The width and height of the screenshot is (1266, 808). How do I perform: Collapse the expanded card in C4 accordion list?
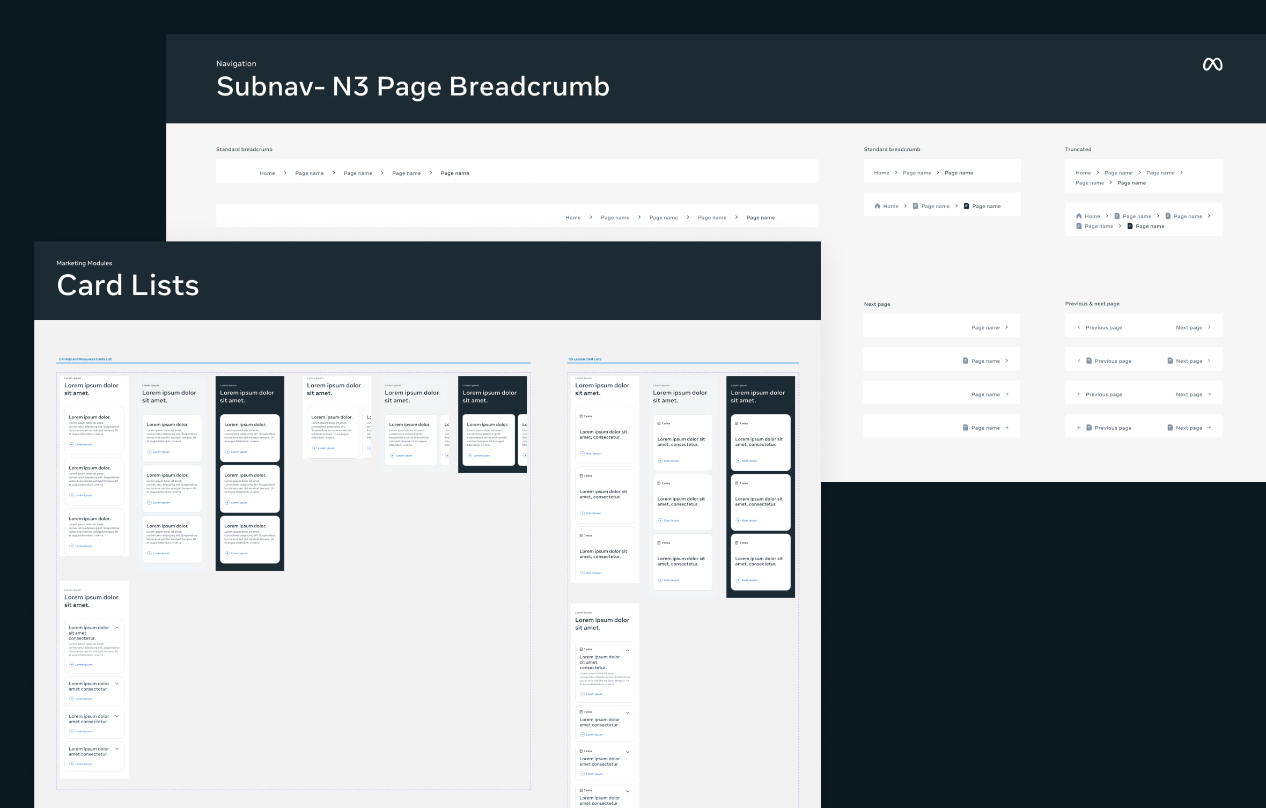(117, 628)
